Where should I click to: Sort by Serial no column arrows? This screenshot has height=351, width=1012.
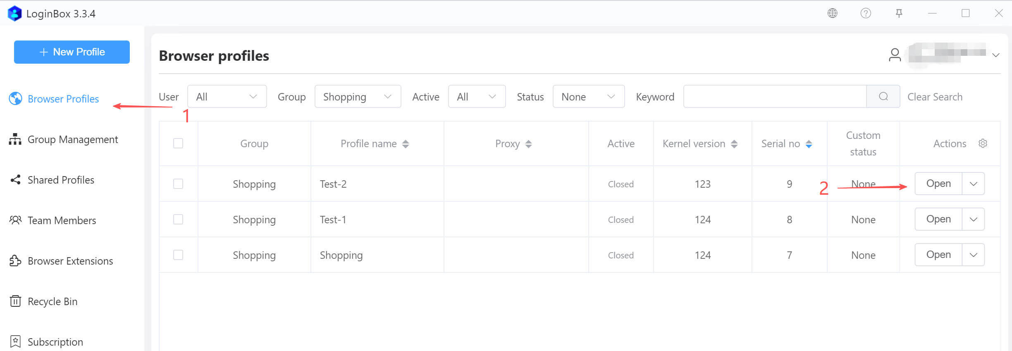[809, 144]
